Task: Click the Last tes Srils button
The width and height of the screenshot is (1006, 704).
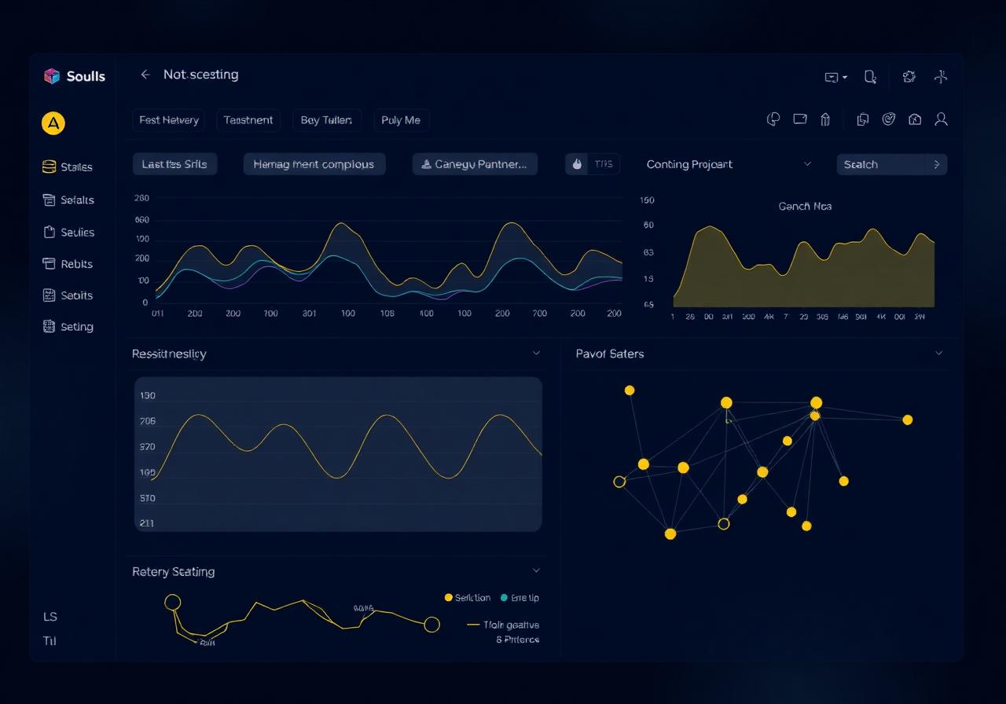Action: (174, 164)
